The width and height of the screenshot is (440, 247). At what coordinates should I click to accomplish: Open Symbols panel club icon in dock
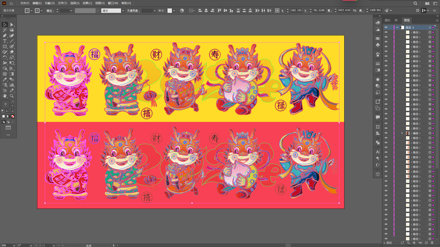(x=378, y=45)
